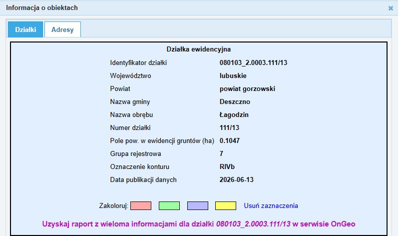
Task: Select the parcel identifier 080103_2.0003.111/13 value
Action: pyautogui.click(x=253, y=62)
